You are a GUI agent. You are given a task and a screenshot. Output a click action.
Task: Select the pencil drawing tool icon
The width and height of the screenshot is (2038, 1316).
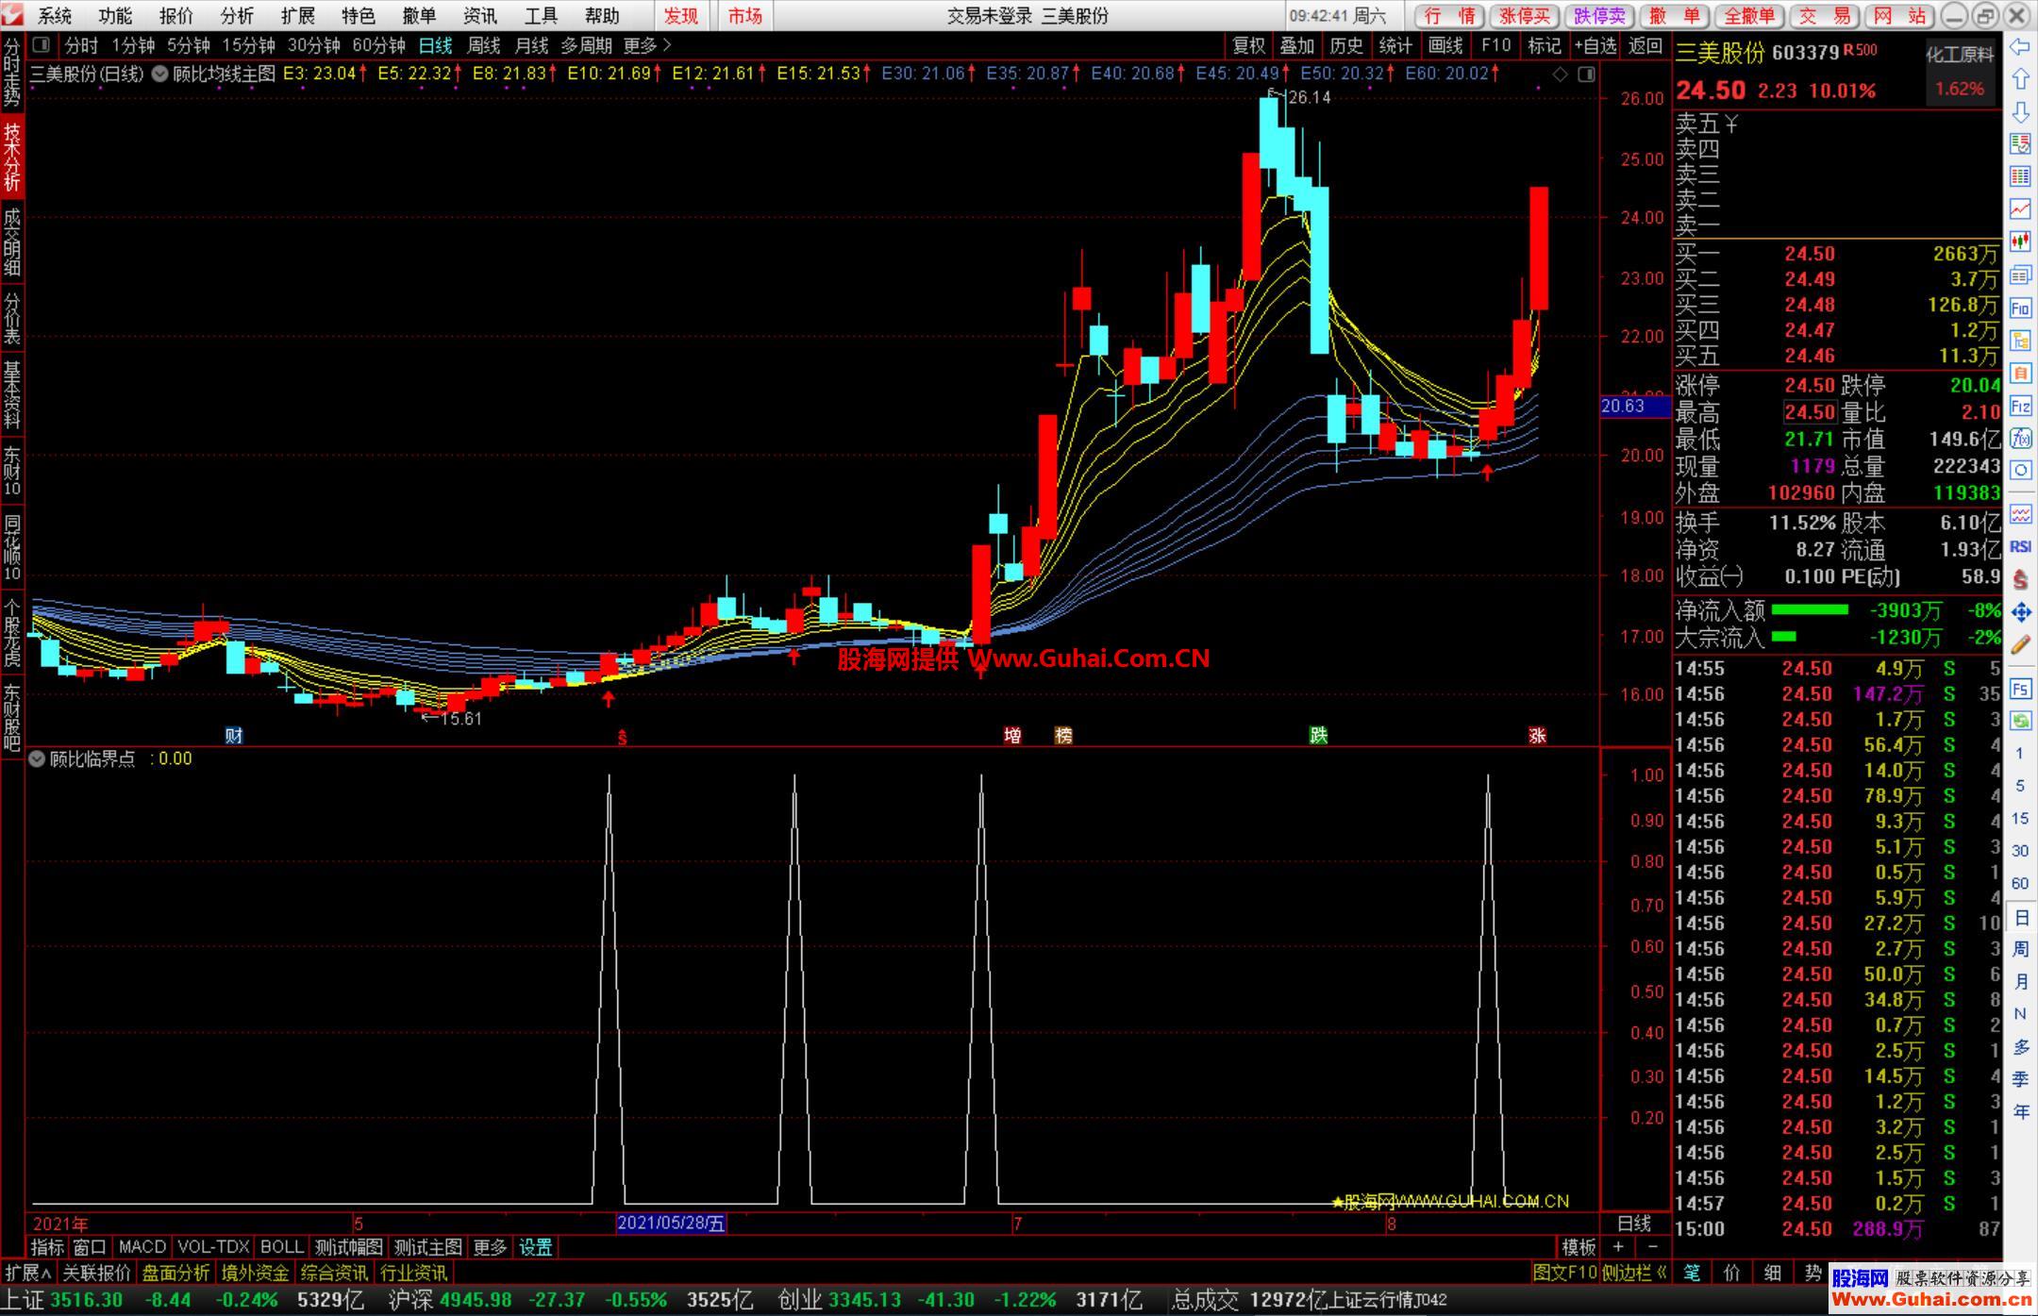(2020, 645)
